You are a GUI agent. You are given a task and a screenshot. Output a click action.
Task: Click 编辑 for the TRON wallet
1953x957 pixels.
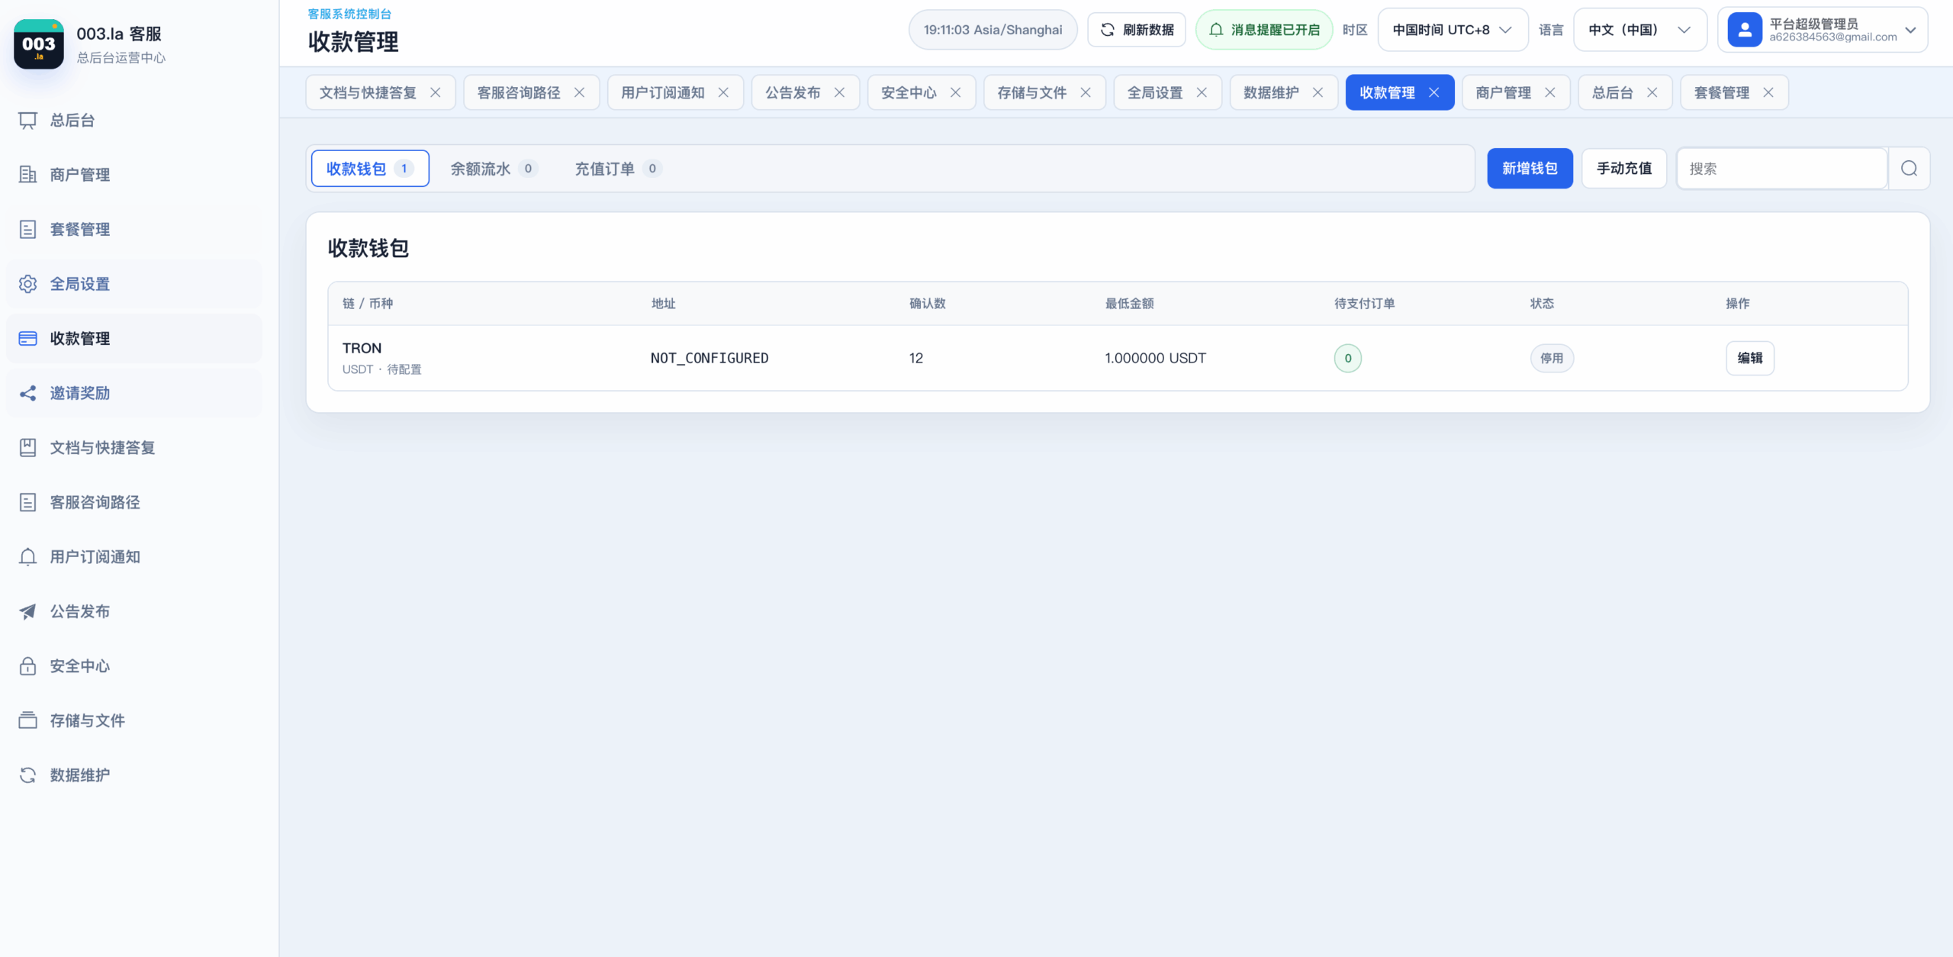tap(1750, 358)
